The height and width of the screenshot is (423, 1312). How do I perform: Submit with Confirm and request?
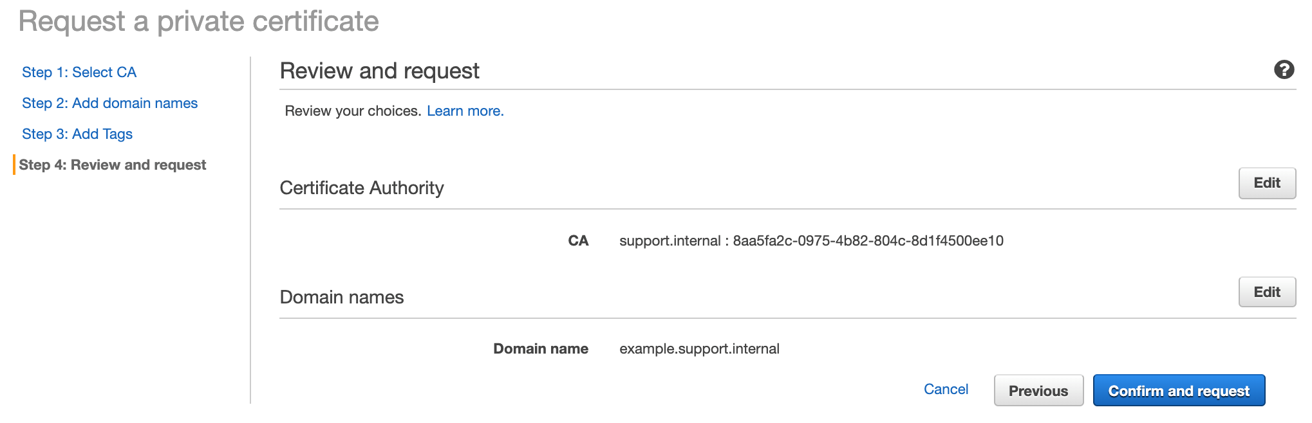[1179, 390]
